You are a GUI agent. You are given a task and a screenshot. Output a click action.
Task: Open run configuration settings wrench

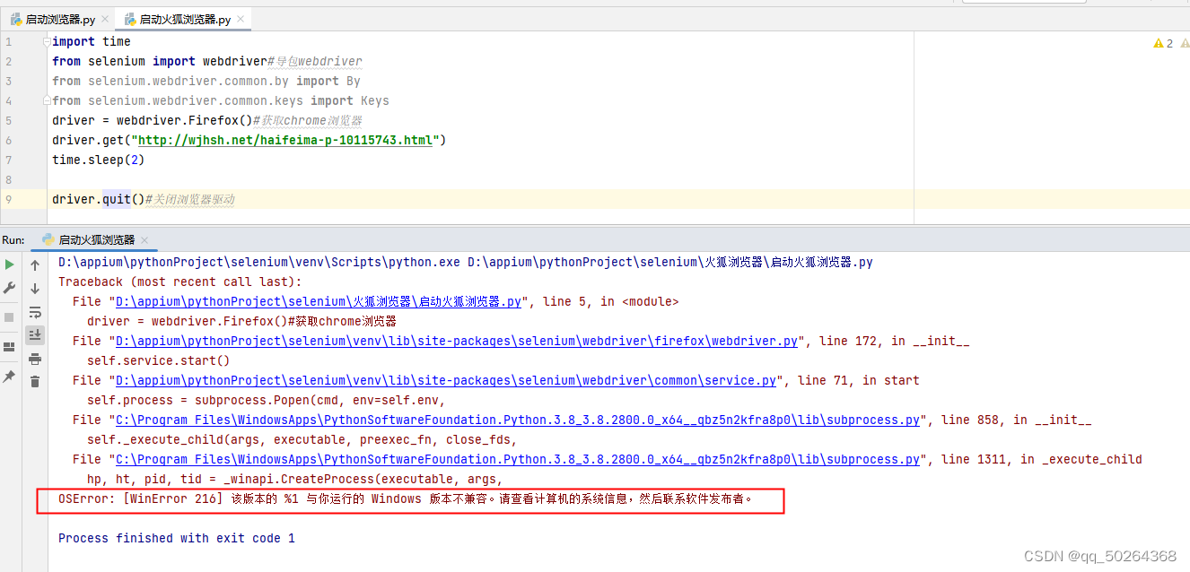pos(10,289)
